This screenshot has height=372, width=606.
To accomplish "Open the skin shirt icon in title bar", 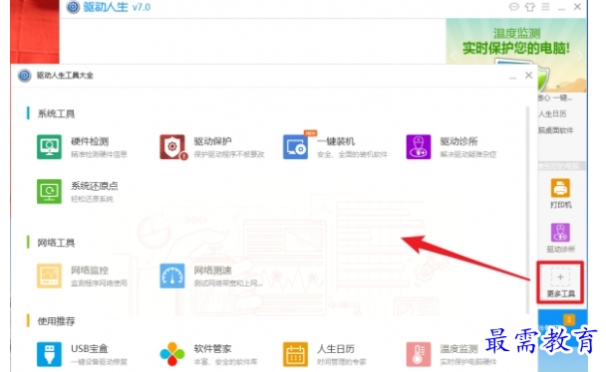I will [x=530, y=7].
